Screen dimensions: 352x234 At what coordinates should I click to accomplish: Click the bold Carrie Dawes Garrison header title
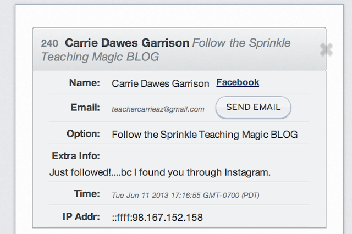click(127, 43)
